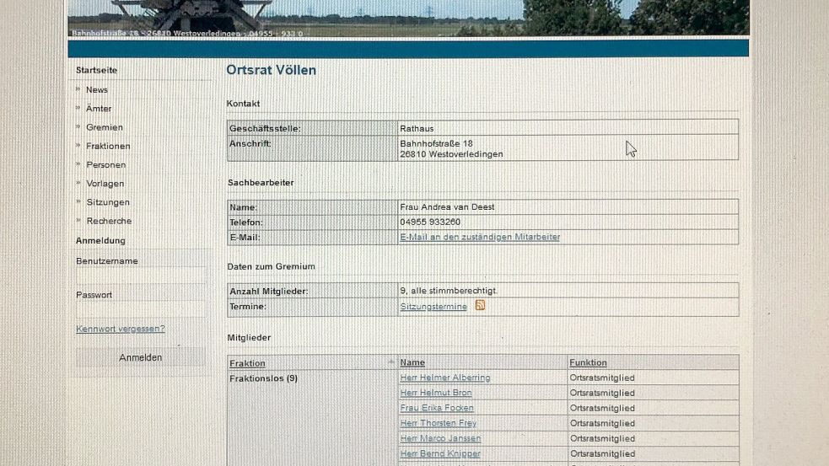
Task: Open the Sitzungstermine link
Action: [433, 307]
